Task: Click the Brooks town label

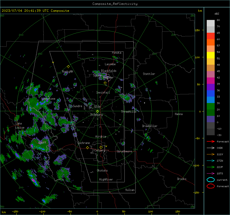Action: coord(182,179)
